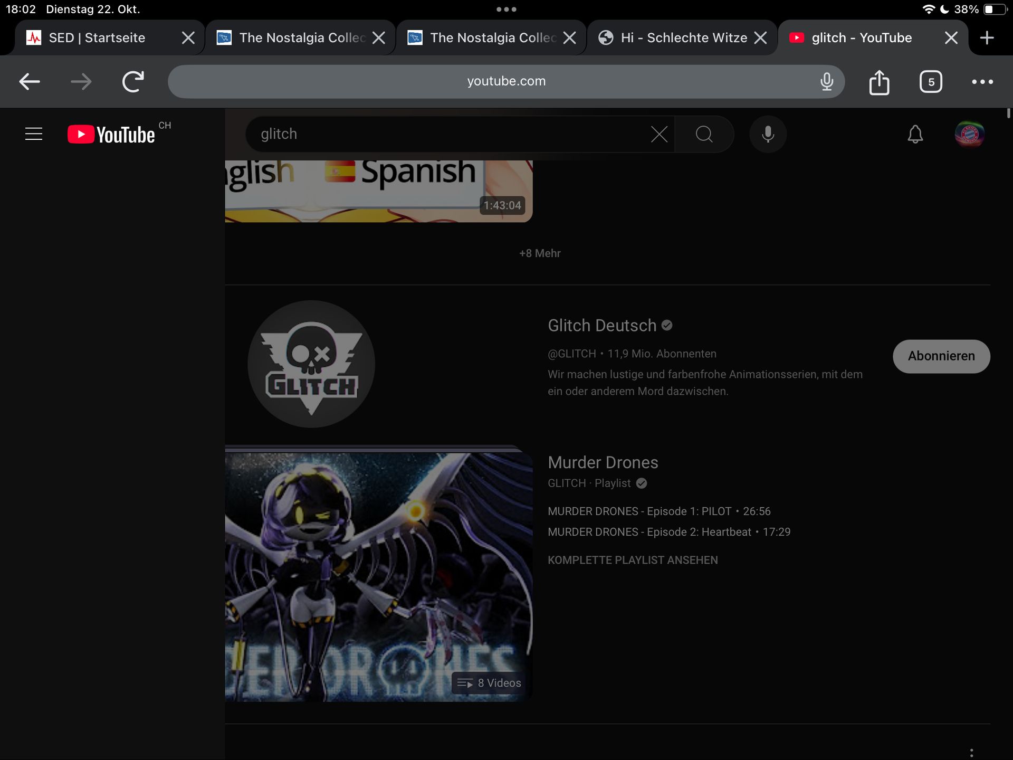This screenshot has width=1013, height=760.
Task: Click the YouTube logo
Action: point(111,135)
